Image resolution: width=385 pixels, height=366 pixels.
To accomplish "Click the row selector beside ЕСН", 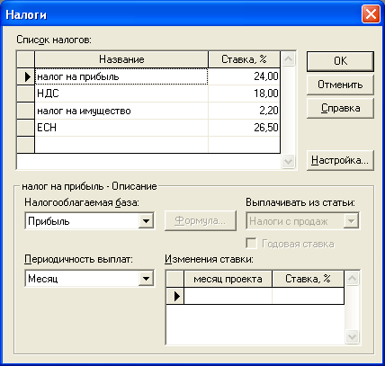I will point(26,128).
